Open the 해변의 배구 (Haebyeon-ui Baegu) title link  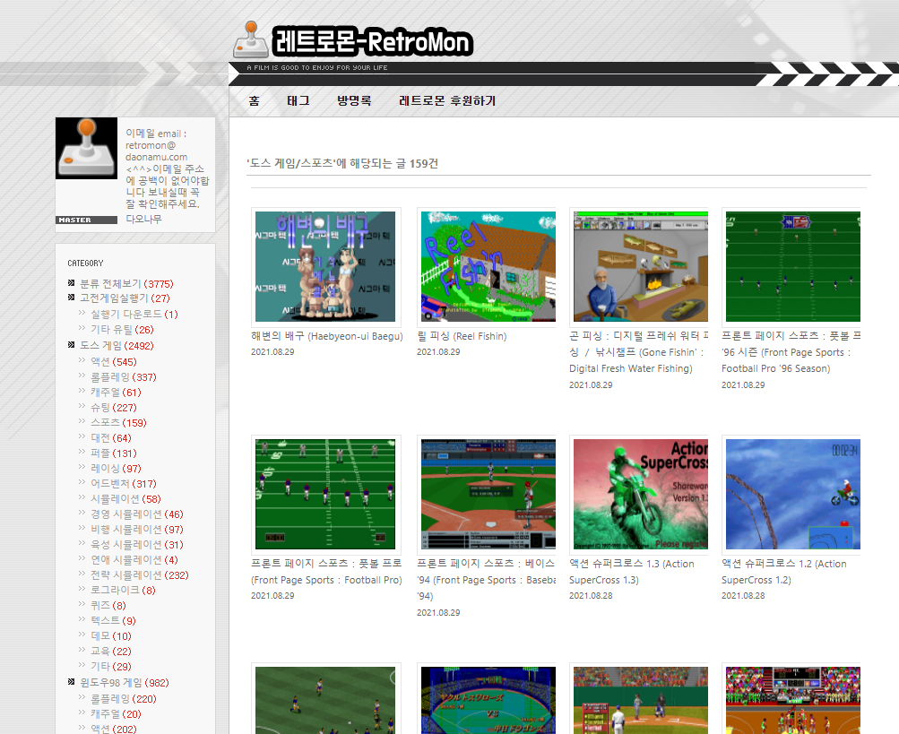[327, 336]
